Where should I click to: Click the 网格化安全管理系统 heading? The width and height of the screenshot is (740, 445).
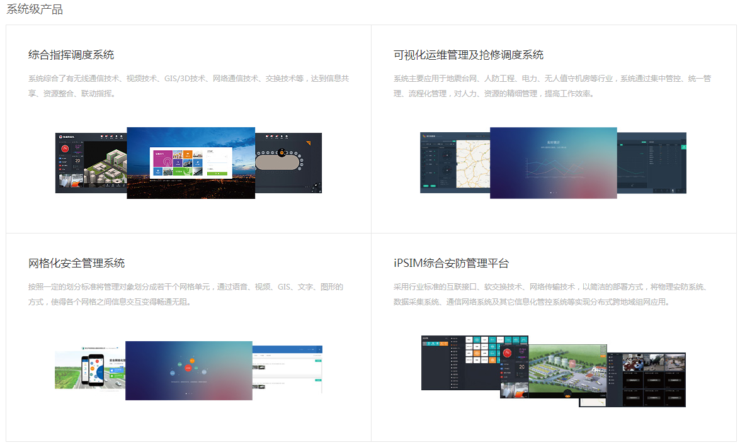[x=76, y=263]
